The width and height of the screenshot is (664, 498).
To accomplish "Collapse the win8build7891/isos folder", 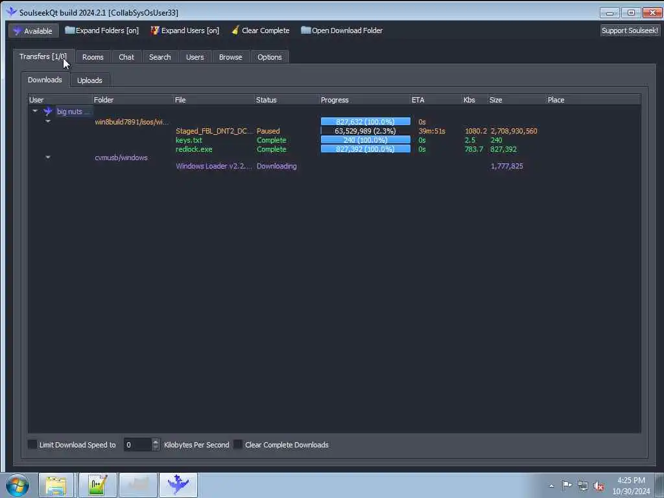I will (x=48, y=121).
